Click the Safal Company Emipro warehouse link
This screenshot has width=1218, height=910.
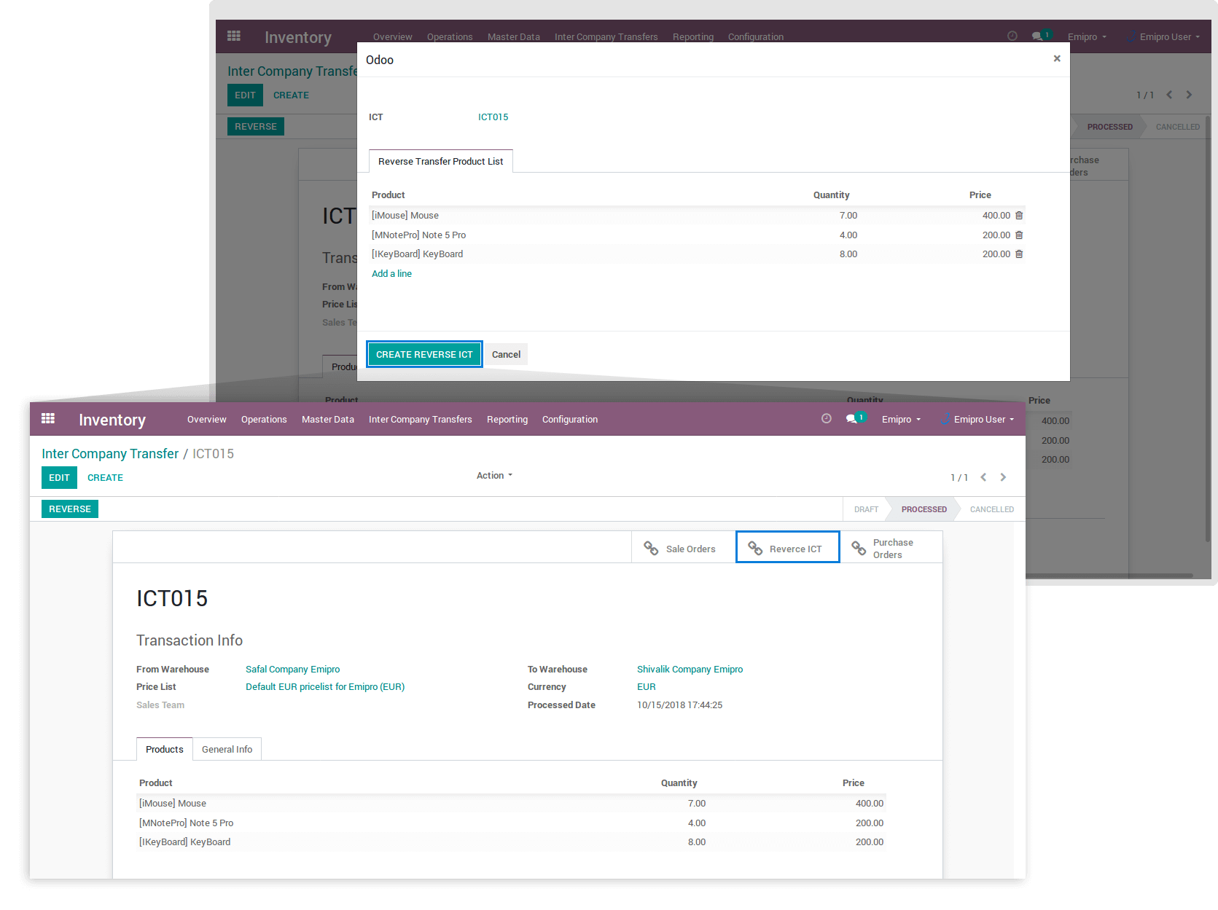(292, 670)
